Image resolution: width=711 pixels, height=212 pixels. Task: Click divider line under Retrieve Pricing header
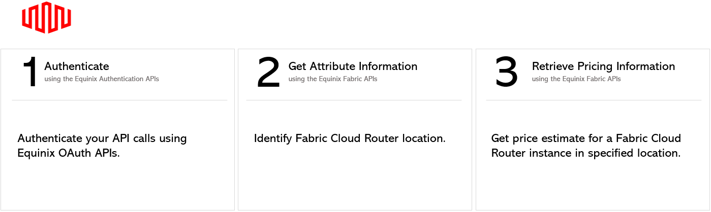click(x=593, y=100)
